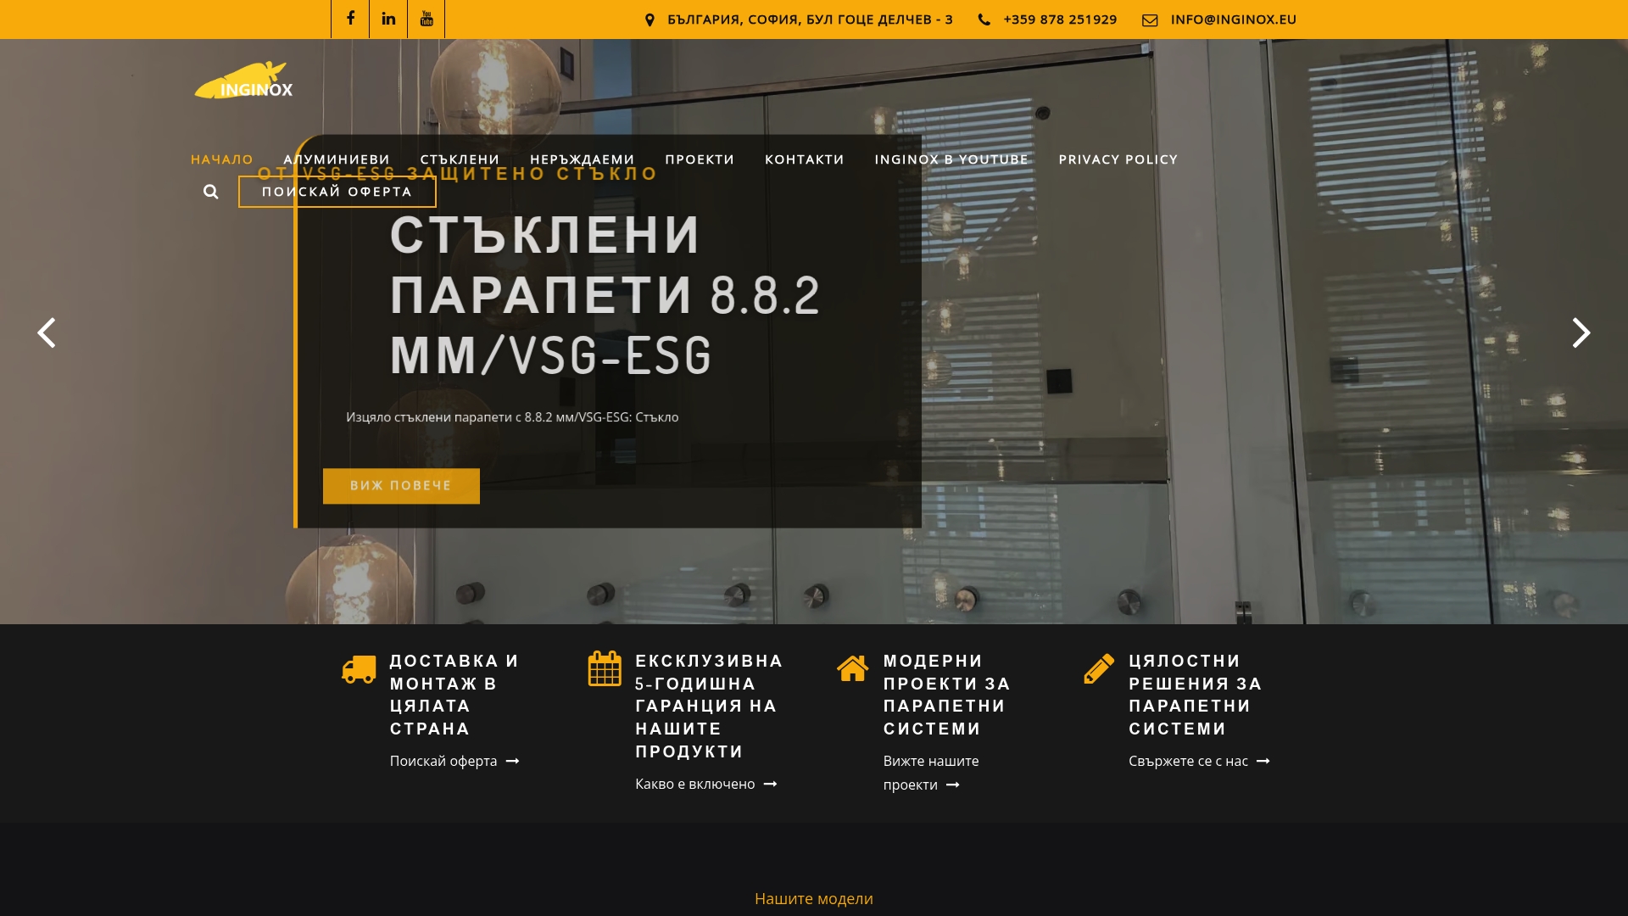Go to previous slide with left arrow
This screenshot has height=916, width=1628.
[47, 332]
